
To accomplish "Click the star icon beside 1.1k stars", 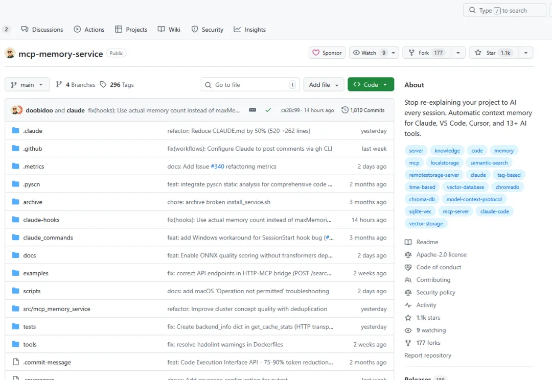I will [408, 318].
